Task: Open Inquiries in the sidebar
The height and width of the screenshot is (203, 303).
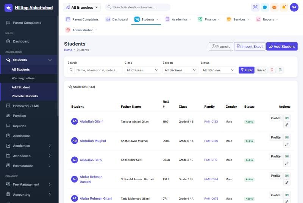Action: coord(29,126)
